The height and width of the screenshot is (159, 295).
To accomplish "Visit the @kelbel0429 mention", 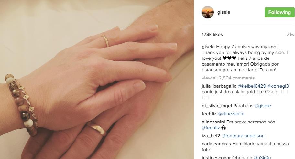I will [x=252, y=86].
